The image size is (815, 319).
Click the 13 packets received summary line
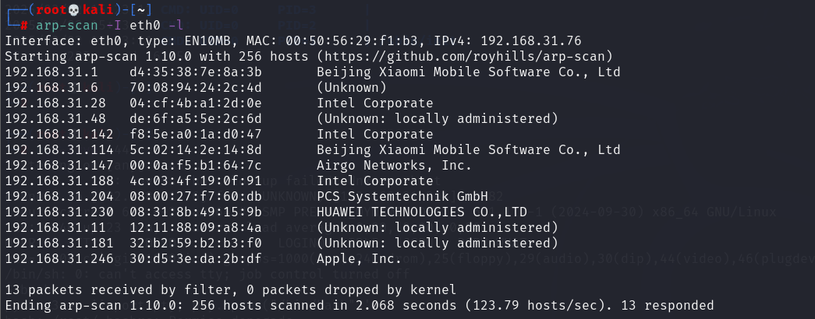(x=231, y=289)
